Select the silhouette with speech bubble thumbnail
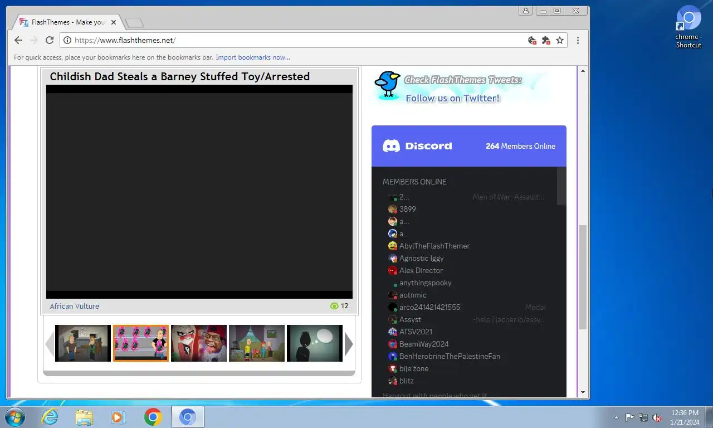Screen dimensions: 713x428 pyautogui.click(x=315, y=343)
